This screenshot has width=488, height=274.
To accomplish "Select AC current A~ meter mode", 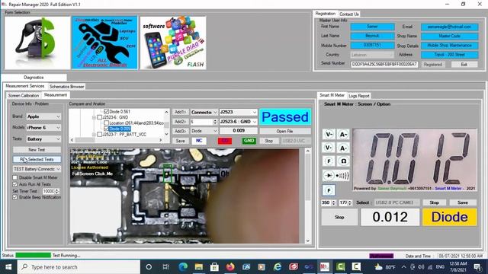I will pyautogui.click(x=343, y=135).
